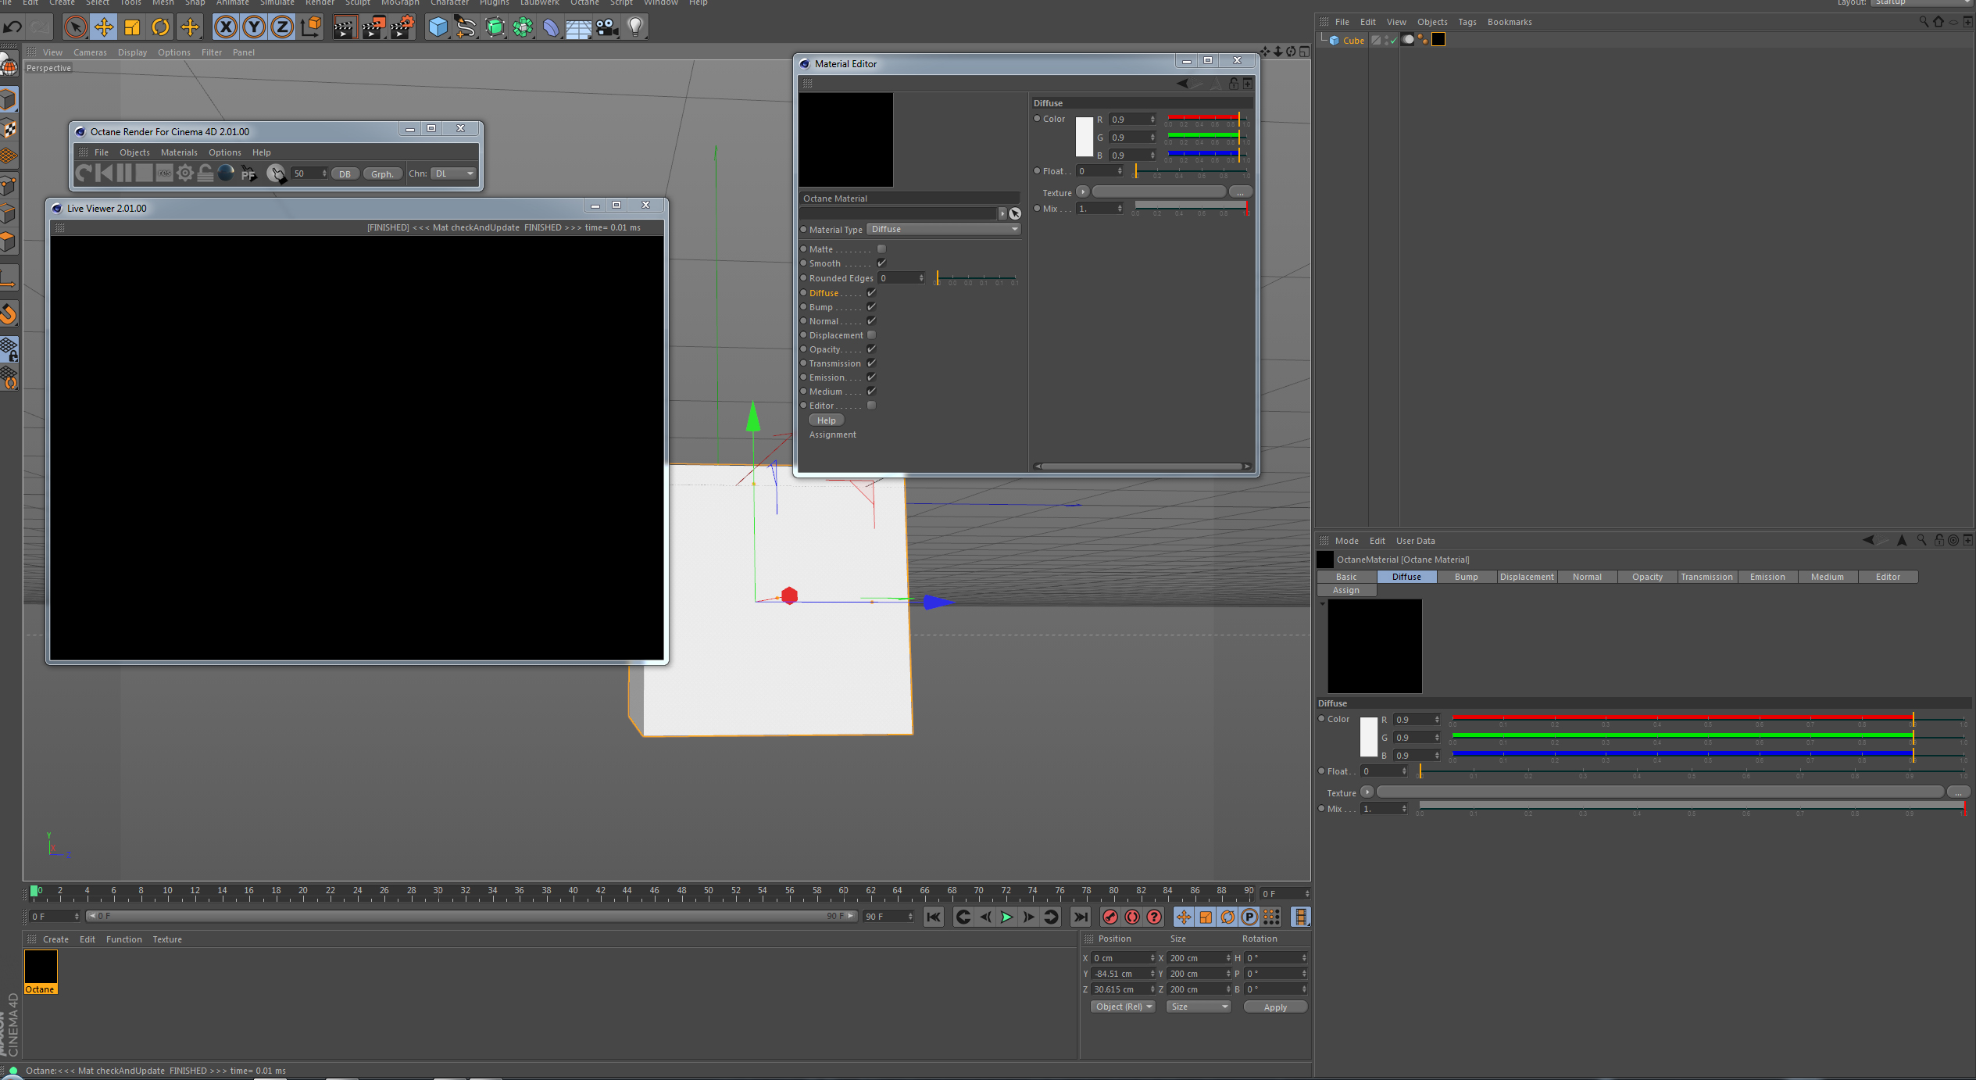Screen dimensions: 1976x1080
Task: Enable the Displacement channel checkbox
Action: point(871,335)
